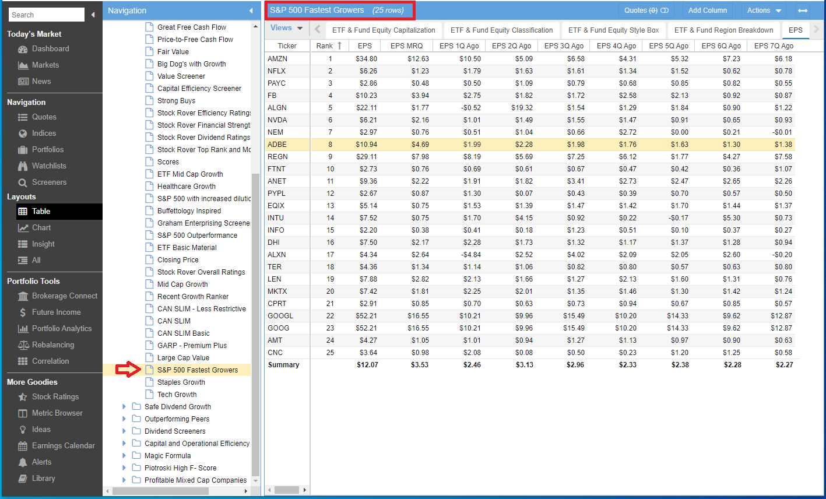
Task: Switch to ETF & Fund Equity Capitalization tab
Action: tap(384, 30)
